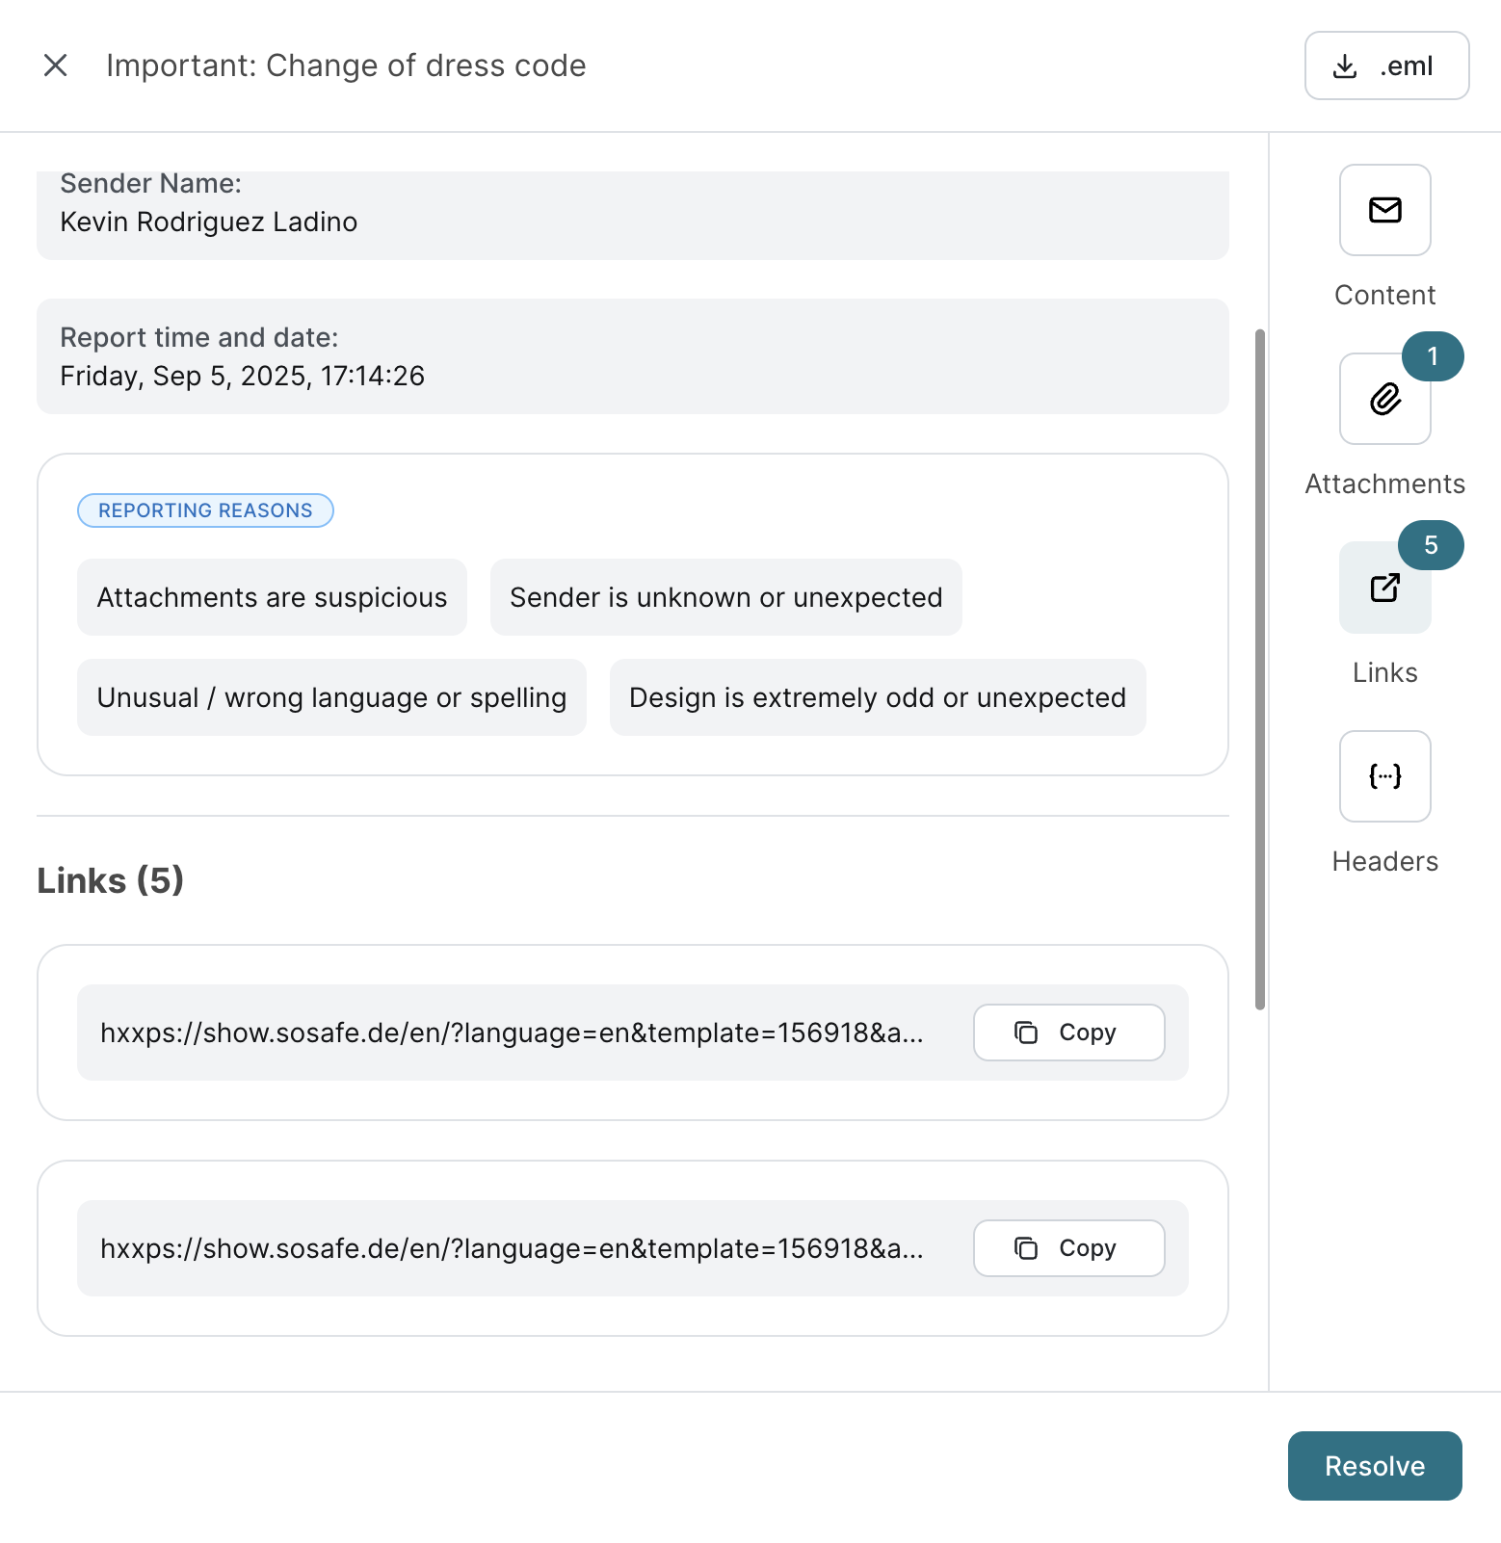Screen dimensions: 1501x1543
Task: Click the count badge 1 on Attachments
Action: (1432, 356)
